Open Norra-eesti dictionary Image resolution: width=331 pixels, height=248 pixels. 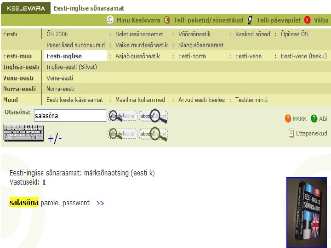[x=60, y=89]
